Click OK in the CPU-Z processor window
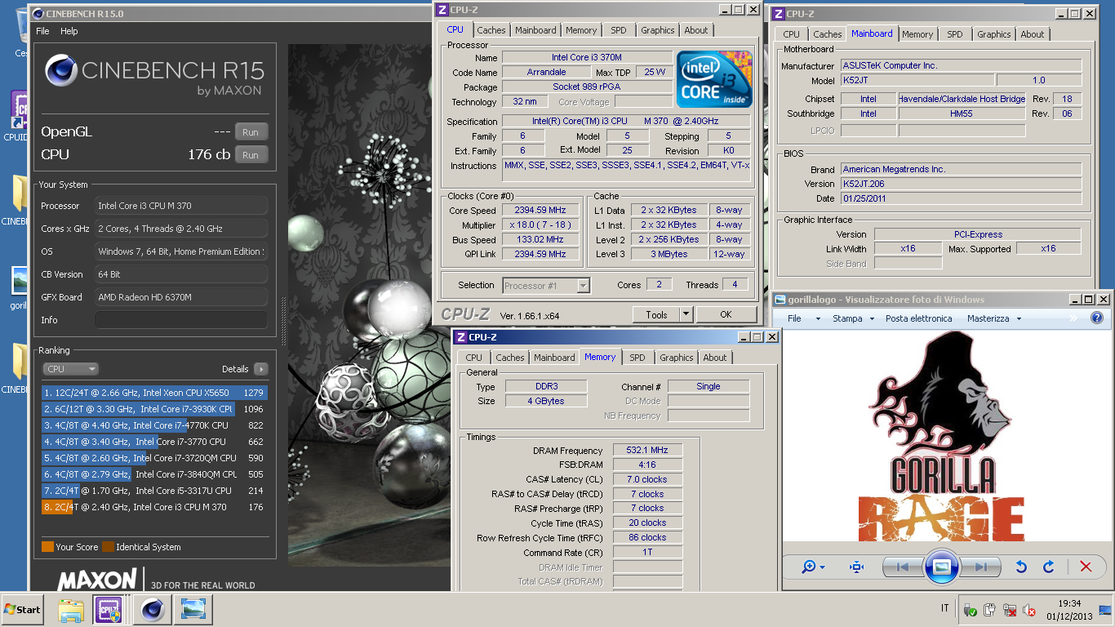1115x627 pixels. point(726,314)
